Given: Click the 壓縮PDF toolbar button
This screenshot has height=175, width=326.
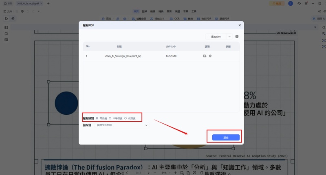Looking at the screenshot, I should (222, 19).
